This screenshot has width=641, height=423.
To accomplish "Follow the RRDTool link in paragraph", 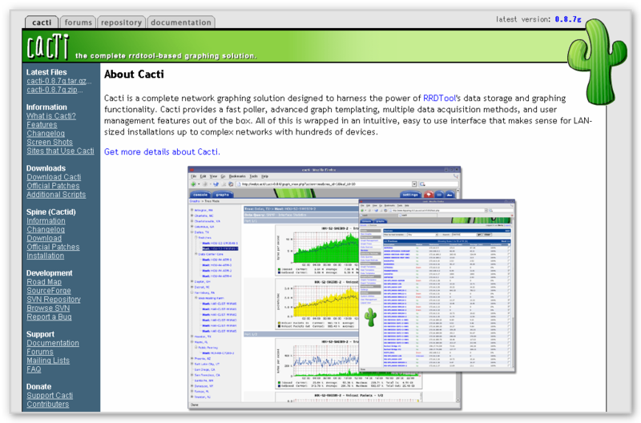I will click(x=439, y=98).
